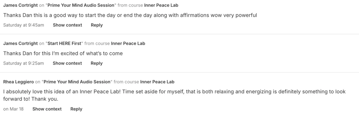Reply to Rhea Leggiero's comment
Screen dimensions: 359x116
point(76,109)
